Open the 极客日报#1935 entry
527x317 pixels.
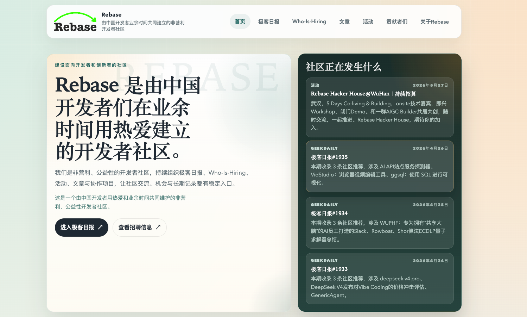(x=329, y=157)
